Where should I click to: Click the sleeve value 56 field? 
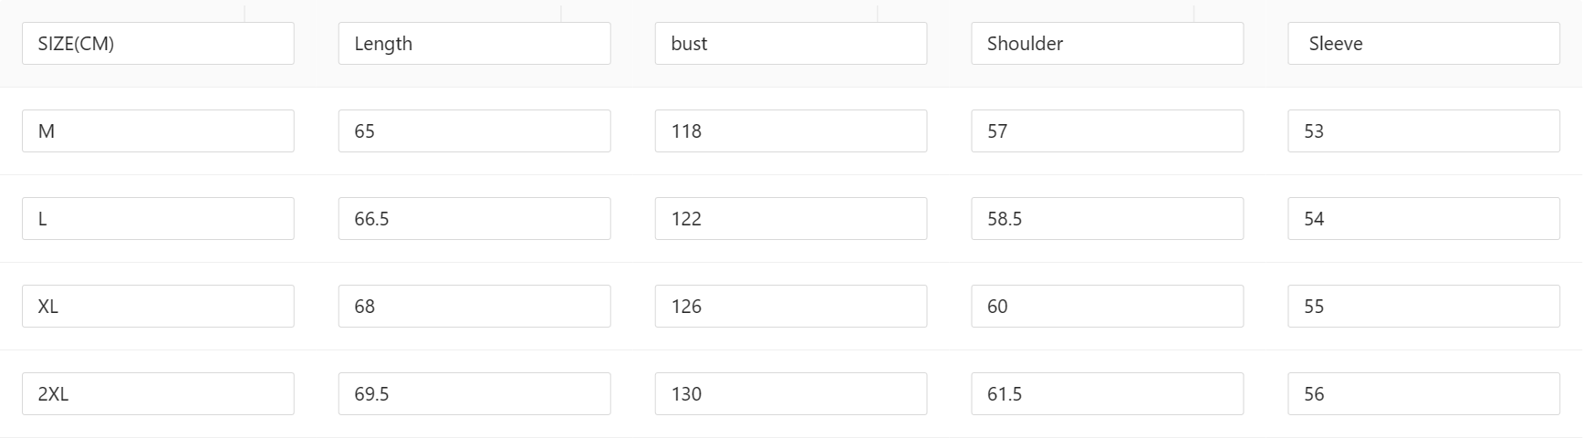pyautogui.click(x=1423, y=394)
